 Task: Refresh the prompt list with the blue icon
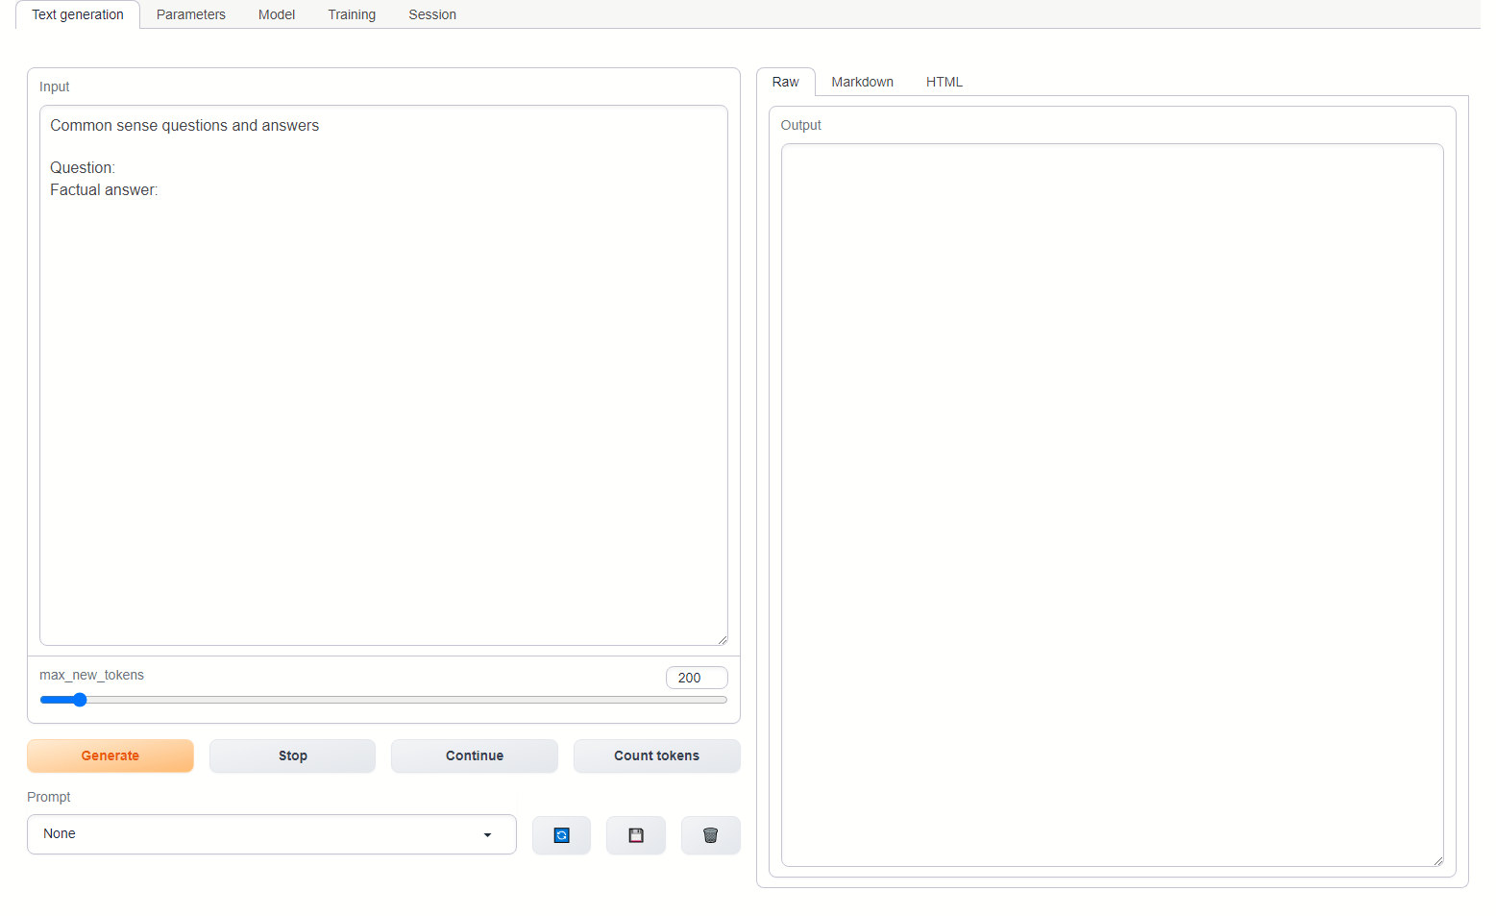pos(561,835)
